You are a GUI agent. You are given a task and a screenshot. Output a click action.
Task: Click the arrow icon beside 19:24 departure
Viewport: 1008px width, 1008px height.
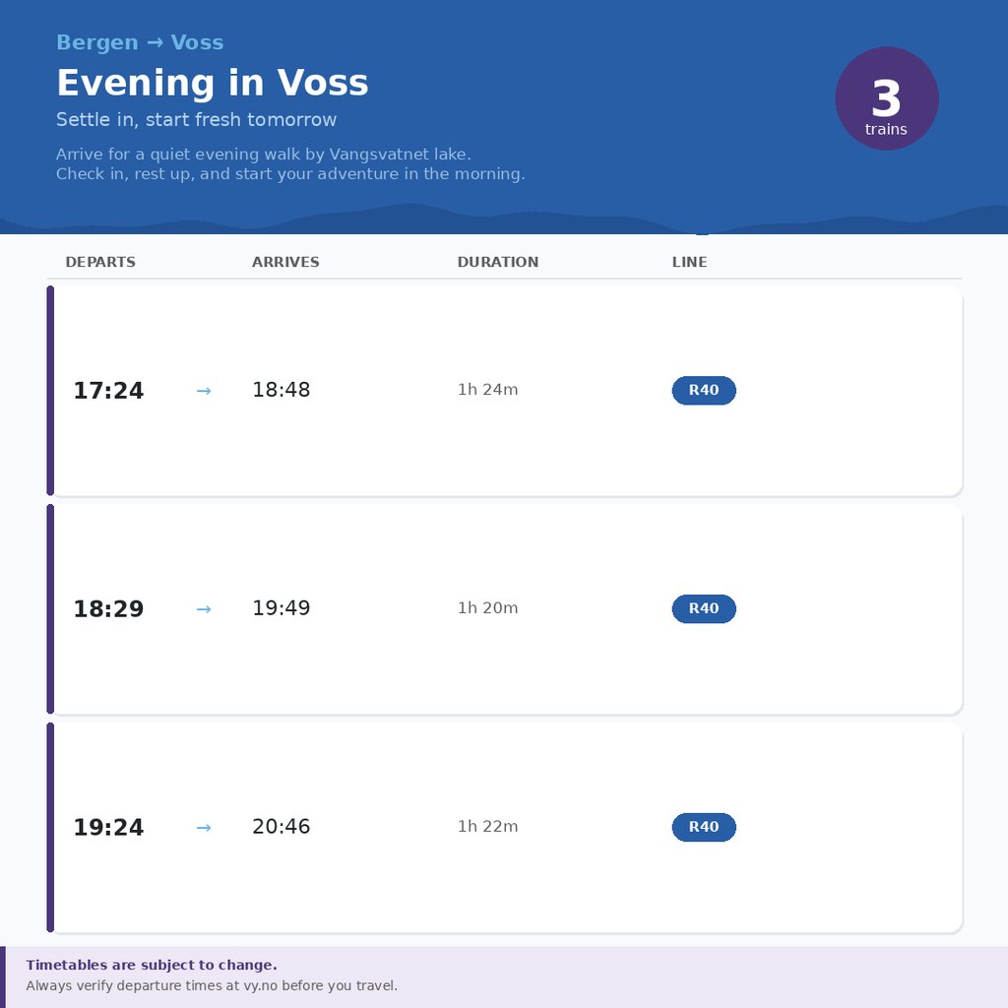point(204,828)
